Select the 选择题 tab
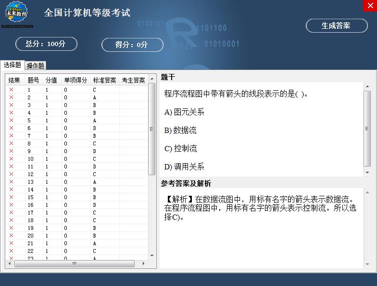This screenshot has width=377, height=286. (x=13, y=65)
